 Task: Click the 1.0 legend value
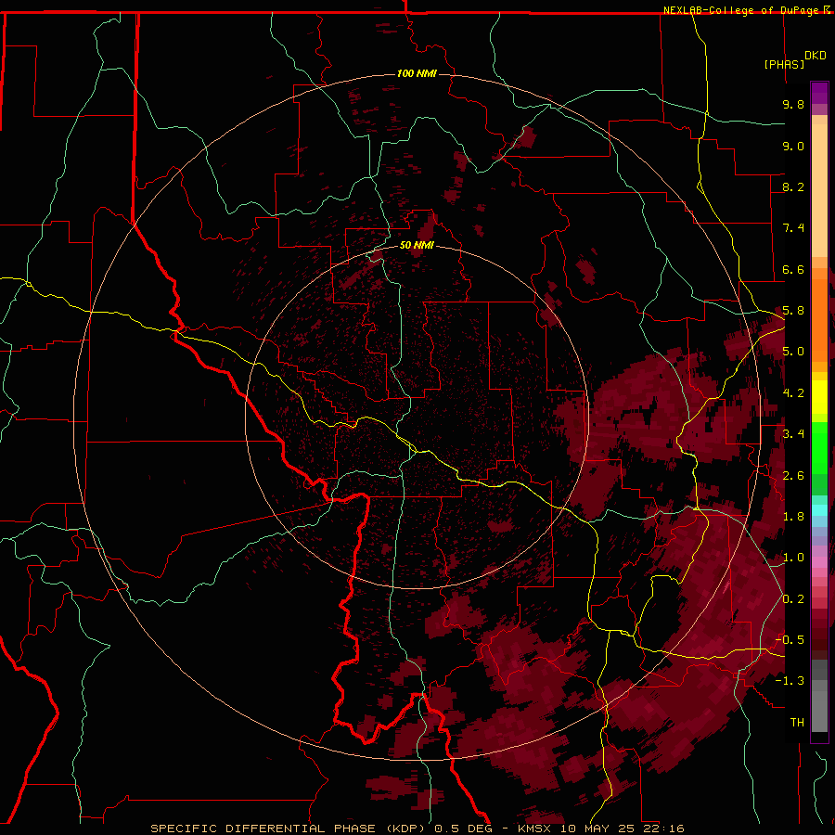tap(793, 558)
